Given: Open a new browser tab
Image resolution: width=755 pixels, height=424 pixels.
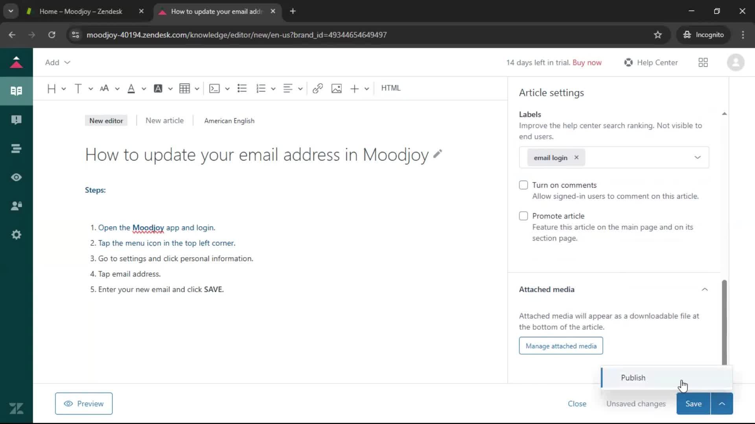Looking at the screenshot, I should [293, 11].
